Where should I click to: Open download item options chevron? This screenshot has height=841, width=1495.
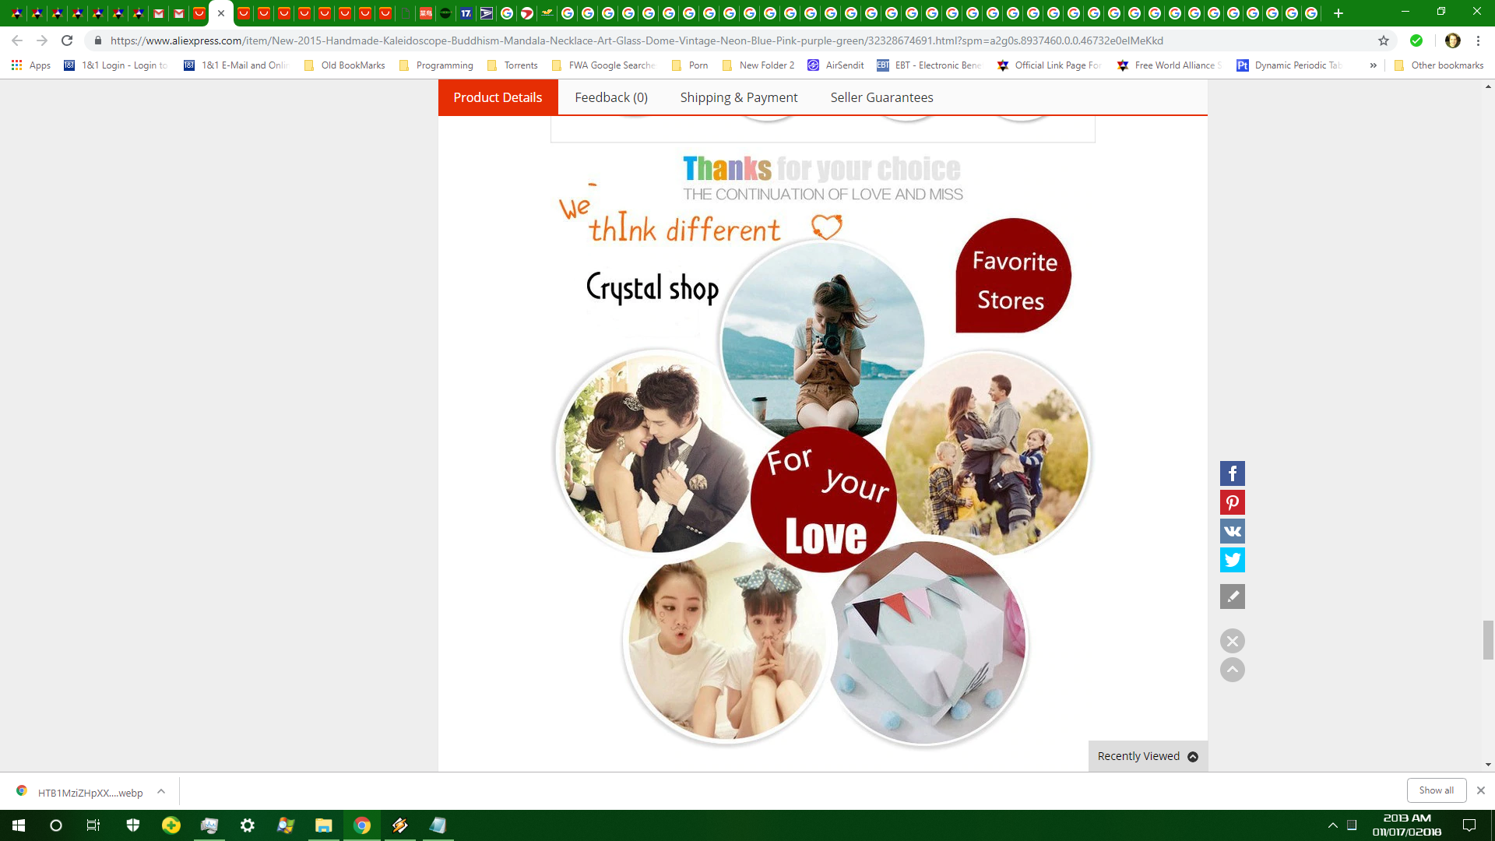161,791
